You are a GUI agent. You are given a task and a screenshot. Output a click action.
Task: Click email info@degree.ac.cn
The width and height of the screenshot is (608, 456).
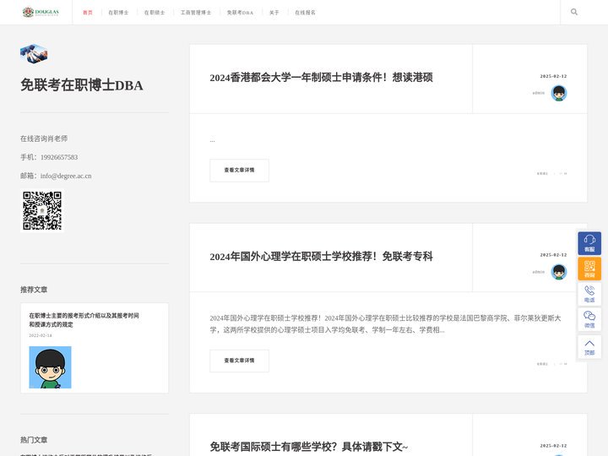[x=66, y=176]
